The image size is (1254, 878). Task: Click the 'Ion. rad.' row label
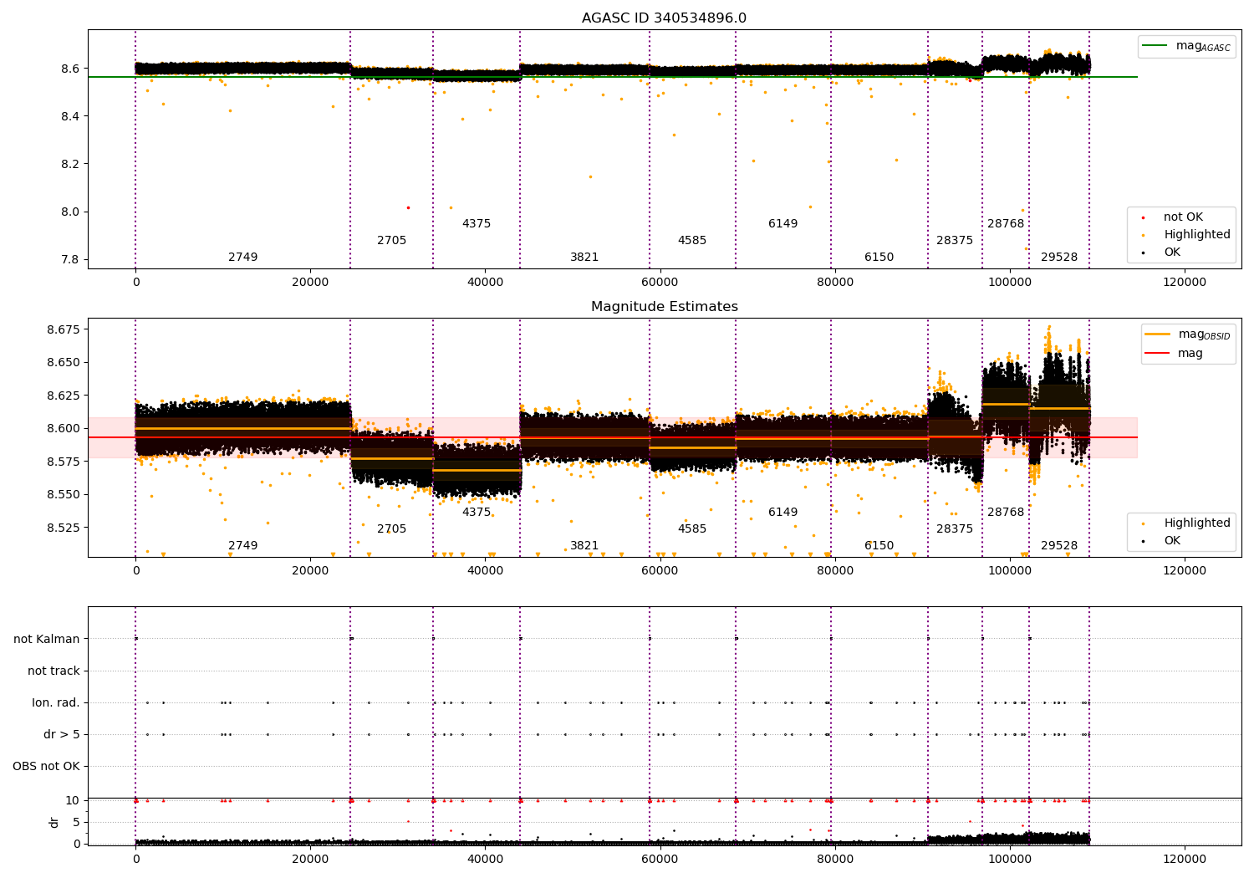pos(56,703)
